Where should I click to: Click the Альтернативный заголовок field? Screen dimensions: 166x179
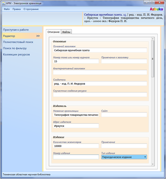[100, 72]
